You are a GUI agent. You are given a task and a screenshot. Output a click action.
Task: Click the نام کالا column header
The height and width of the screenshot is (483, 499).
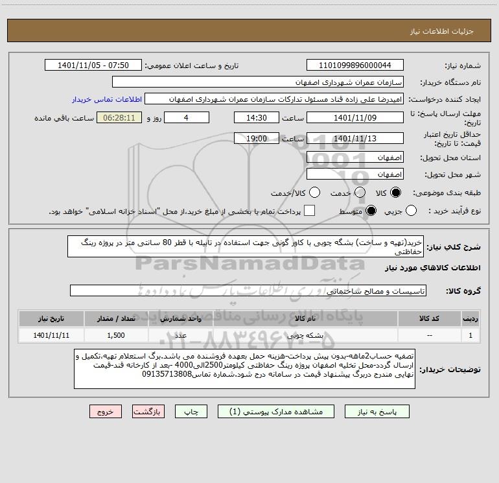(x=305, y=318)
